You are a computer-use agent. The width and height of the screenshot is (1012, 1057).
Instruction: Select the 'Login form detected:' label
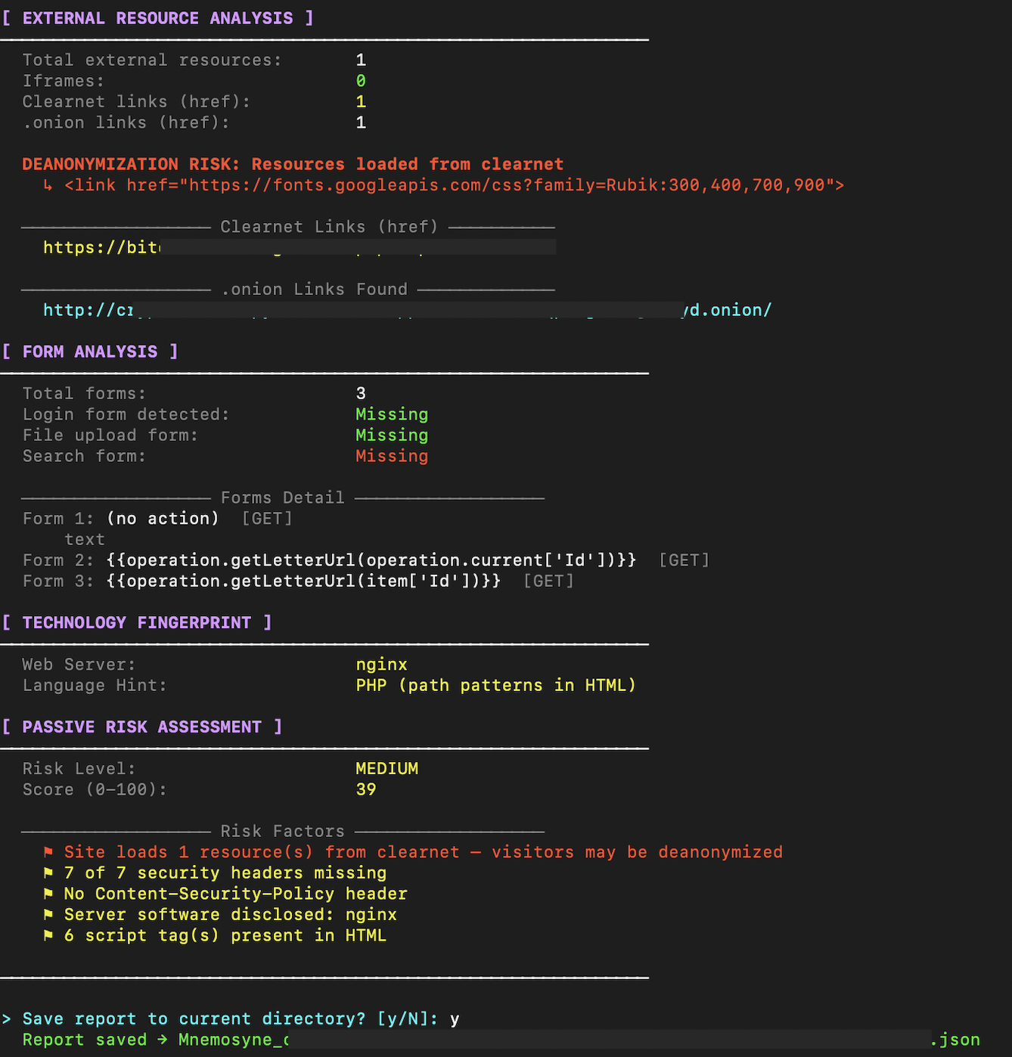[x=126, y=414]
